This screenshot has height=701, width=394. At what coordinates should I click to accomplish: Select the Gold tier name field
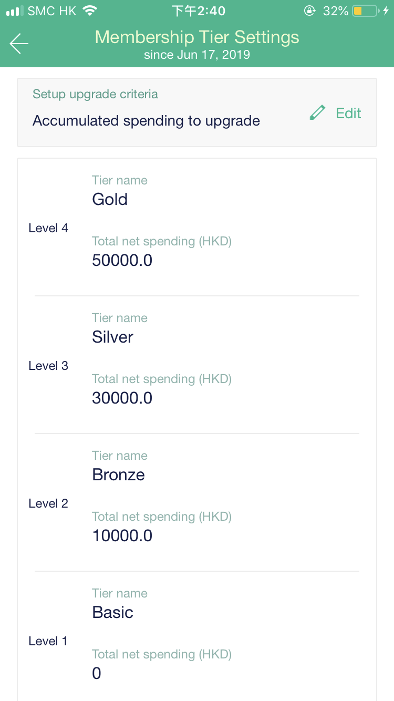pos(110,199)
